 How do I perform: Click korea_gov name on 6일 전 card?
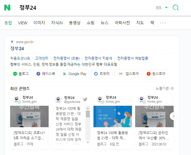click(x=113, y=101)
